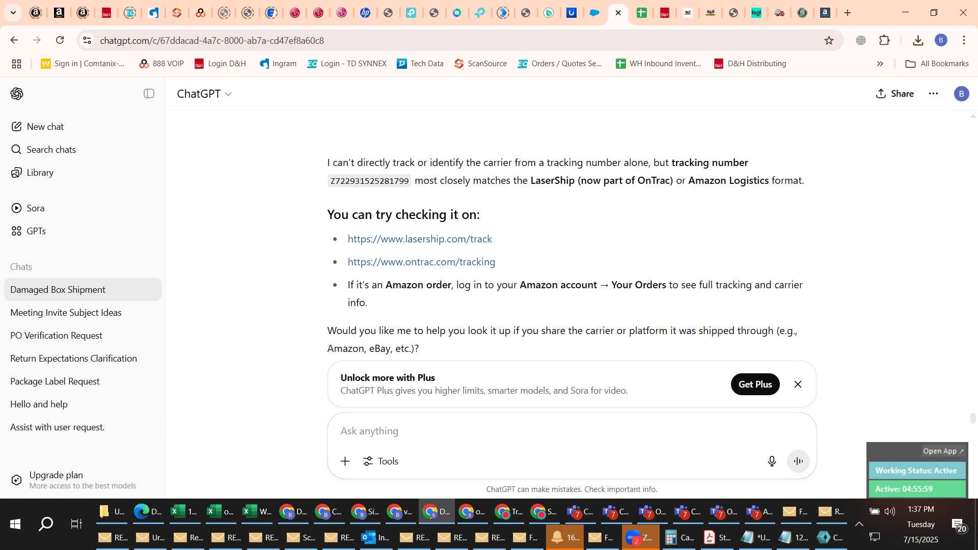Open the Ingram bookmark
This screenshot has height=550, width=978.
278,64
